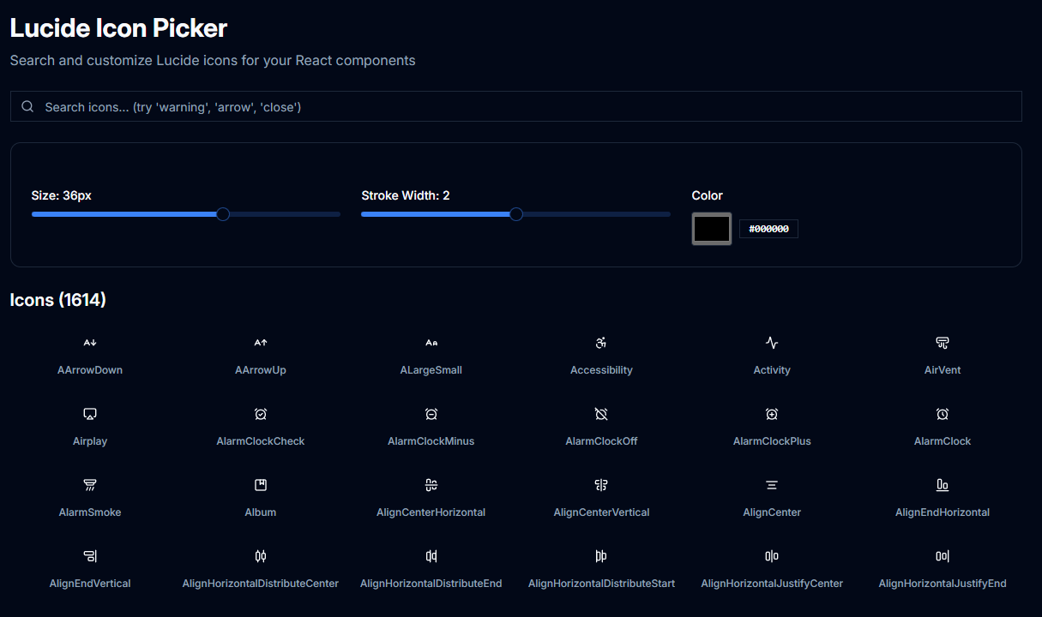Click the Stroke Width slider handle
The height and width of the screenshot is (617, 1042).
coord(516,214)
